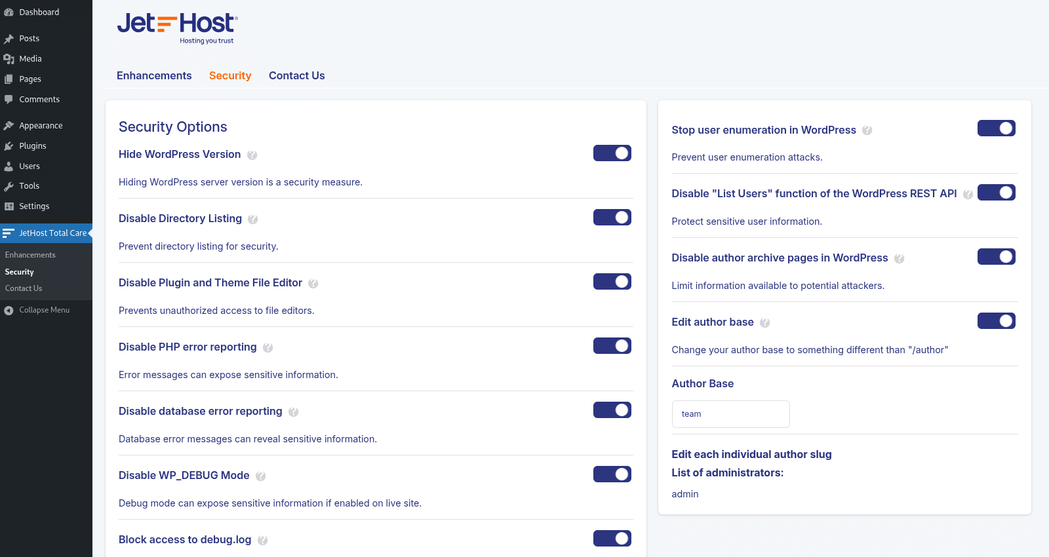This screenshot has height=557, width=1049.
Task: Click the 'Security Options' heading
Action: (173, 127)
